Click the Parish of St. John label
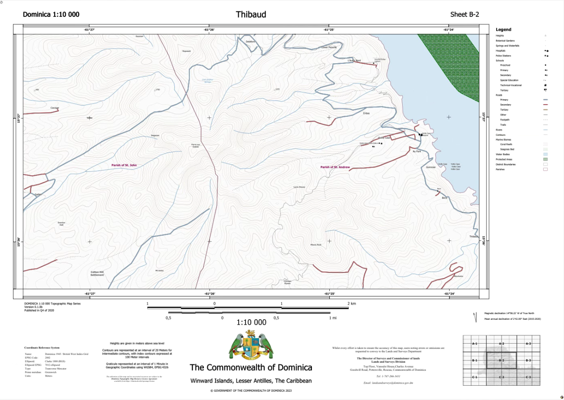Viewport: 564px width, 400px height. (124, 165)
